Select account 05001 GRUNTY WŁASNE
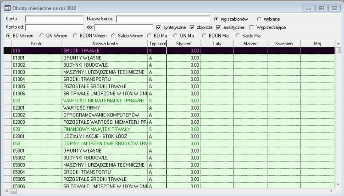Viewport: 344px width, 196px height. tap(169, 151)
